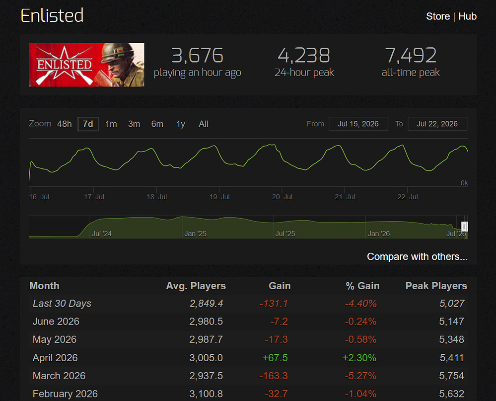Viewport: 496px width, 401px height.
Task: Click Compare with others link
Action: pos(417,256)
